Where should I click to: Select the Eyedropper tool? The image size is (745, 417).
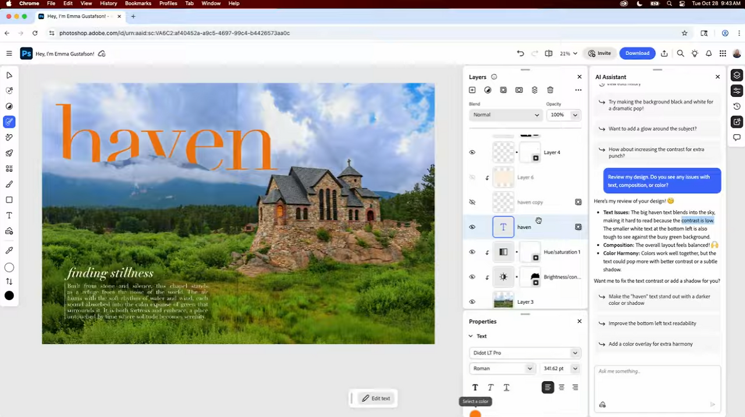point(9,250)
